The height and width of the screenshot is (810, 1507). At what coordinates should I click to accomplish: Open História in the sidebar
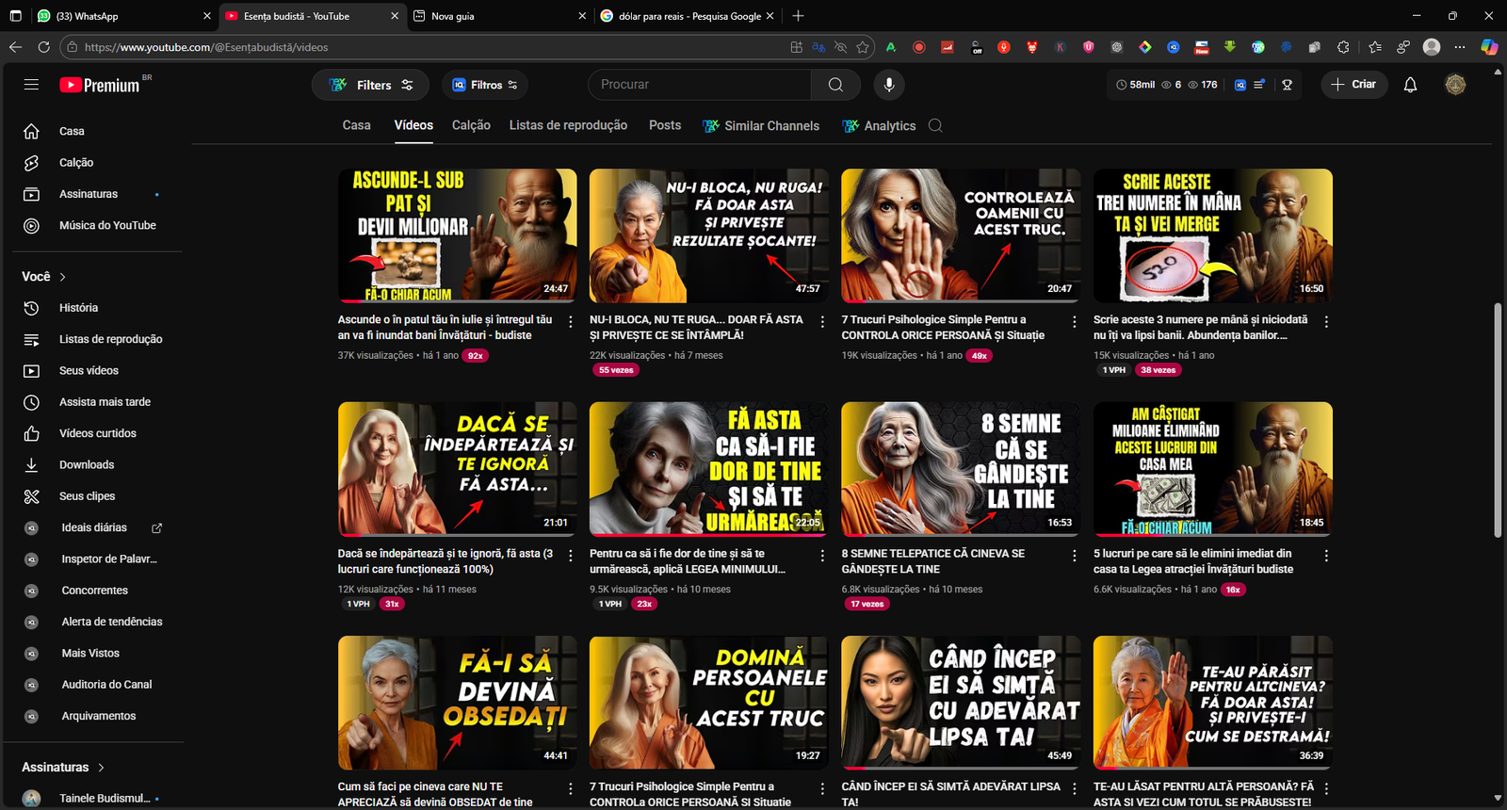(78, 308)
